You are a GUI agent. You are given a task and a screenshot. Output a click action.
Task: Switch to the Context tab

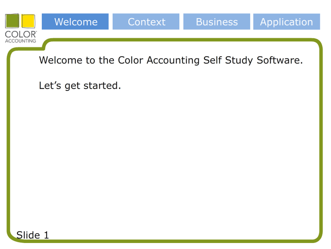point(146,21)
